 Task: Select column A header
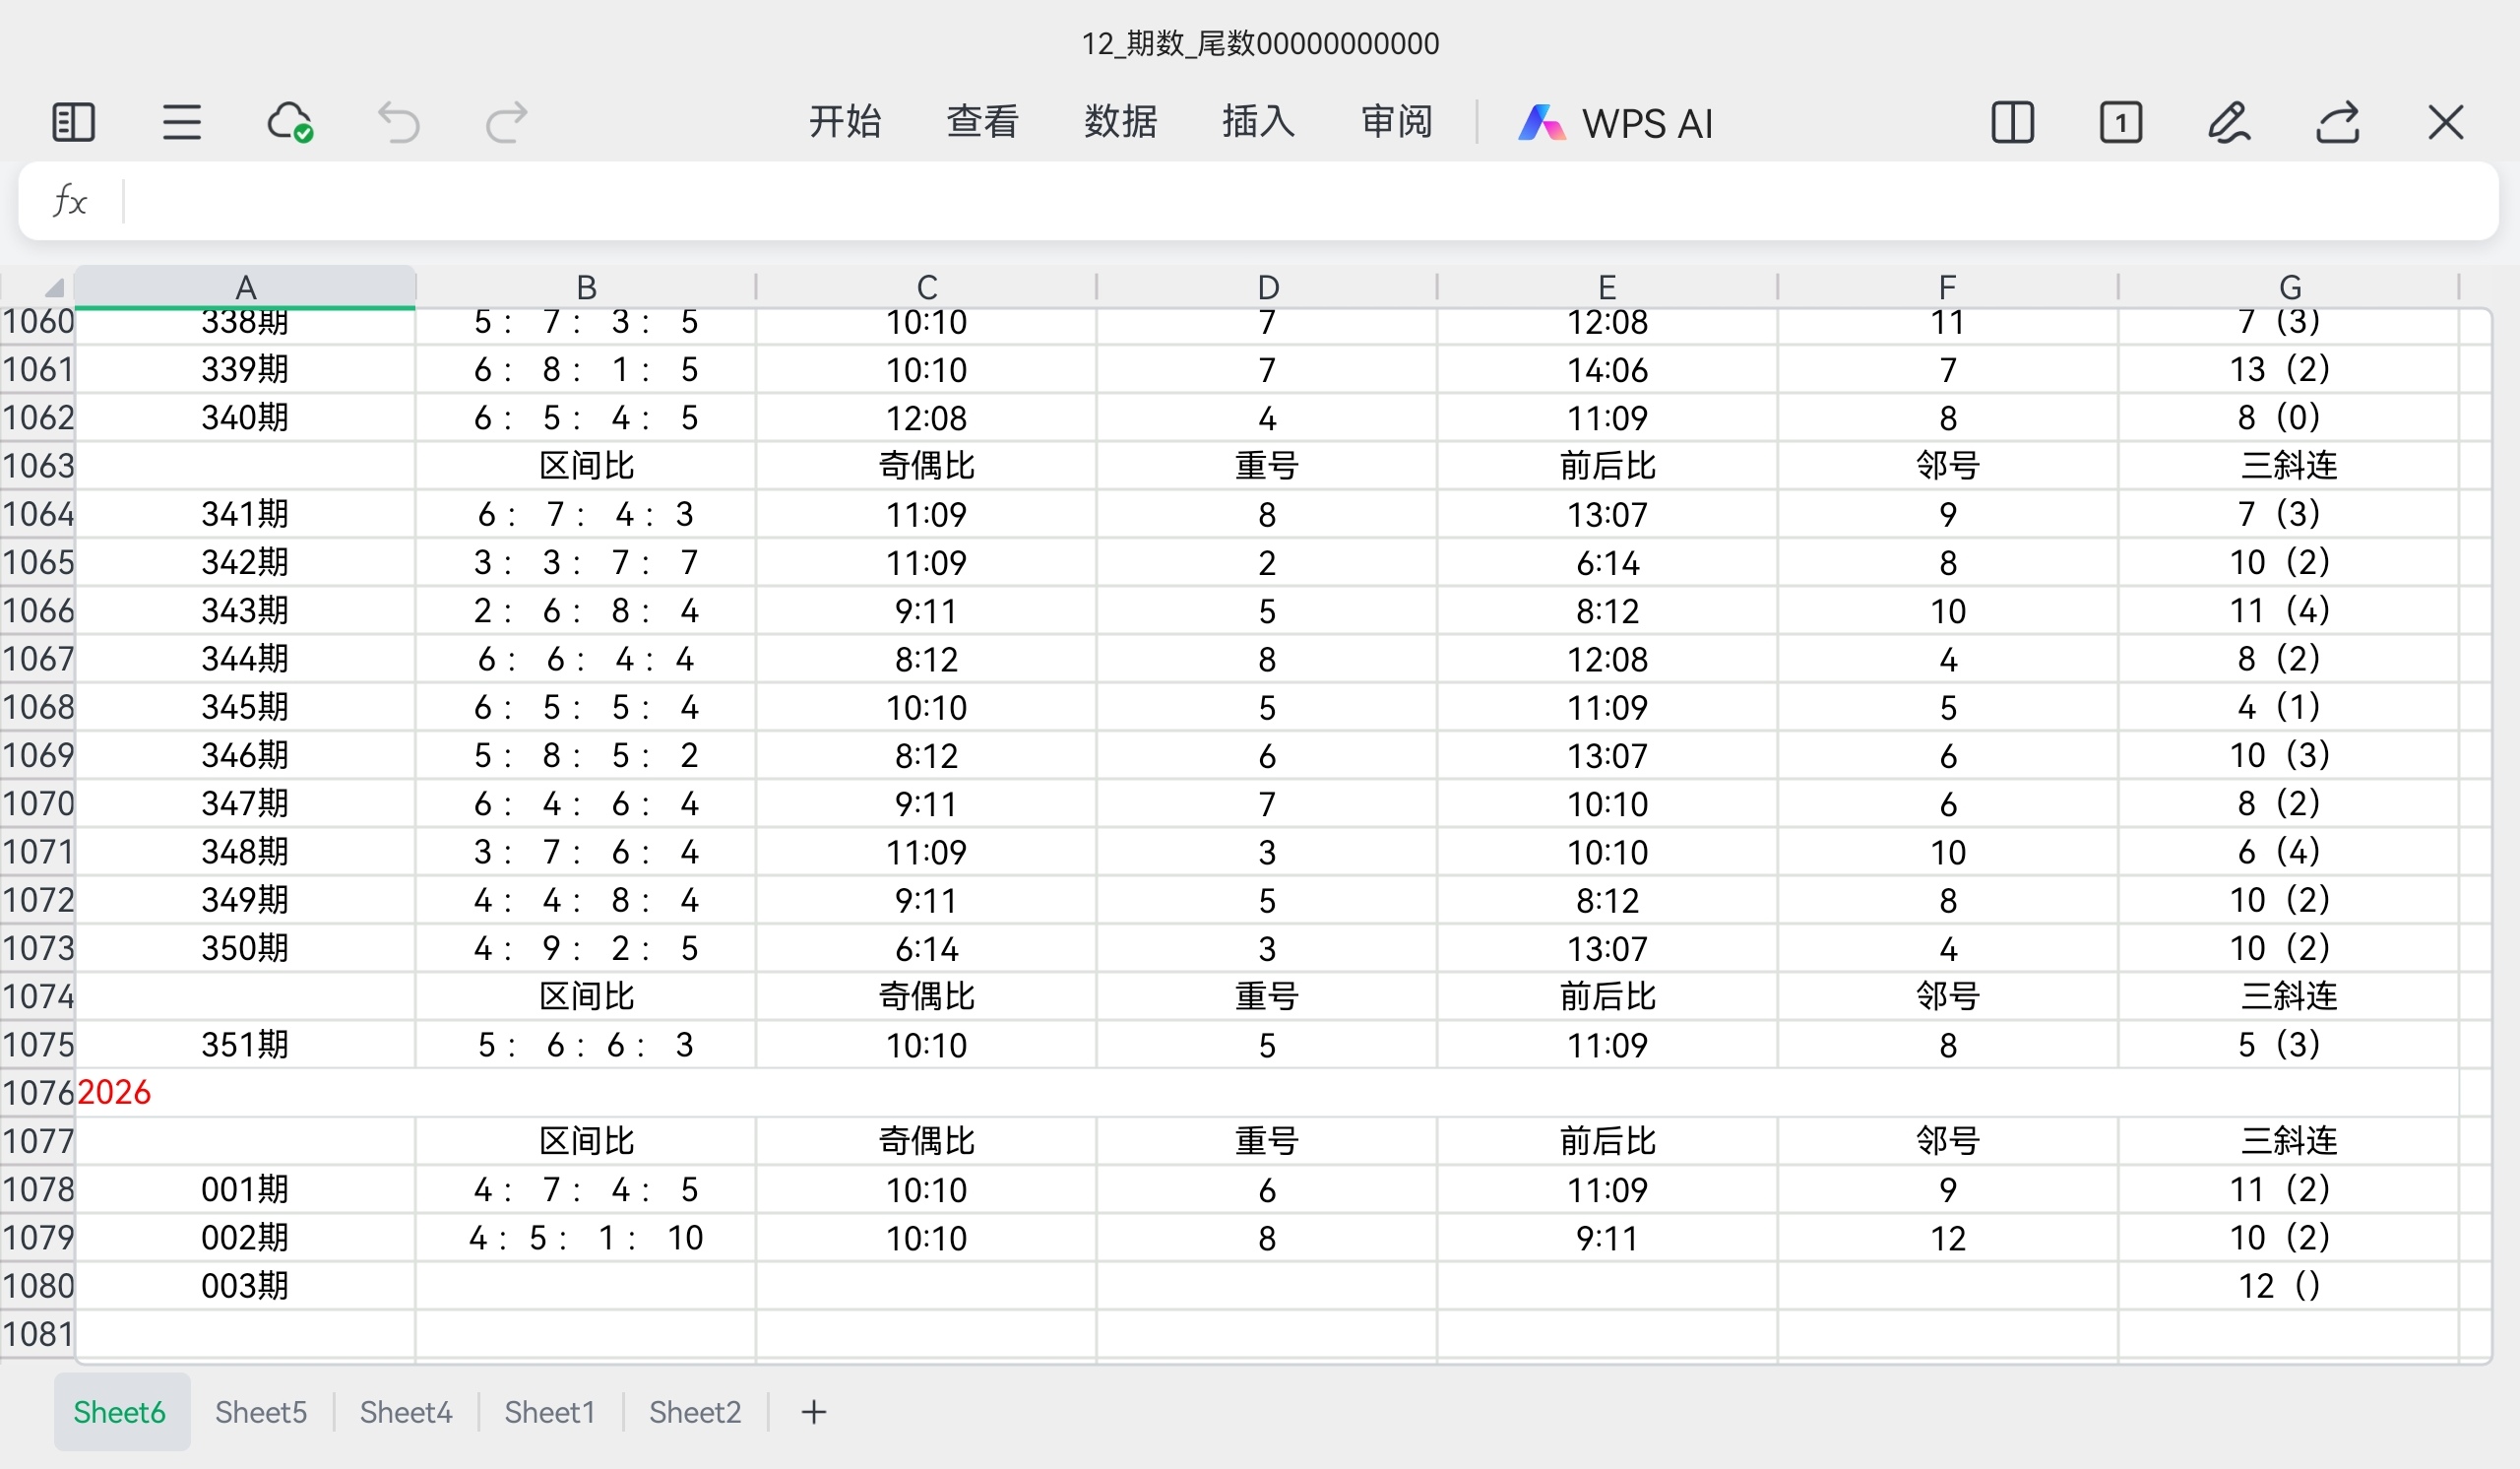(245, 287)
